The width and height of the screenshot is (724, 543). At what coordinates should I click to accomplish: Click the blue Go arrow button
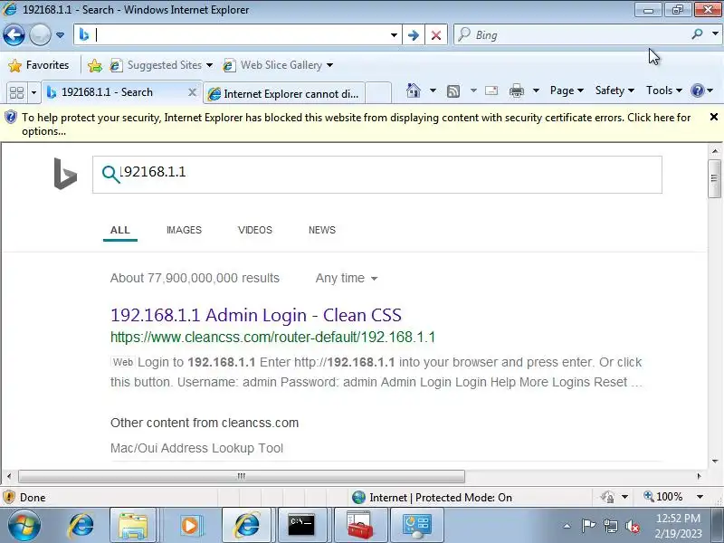coord(414,35)
